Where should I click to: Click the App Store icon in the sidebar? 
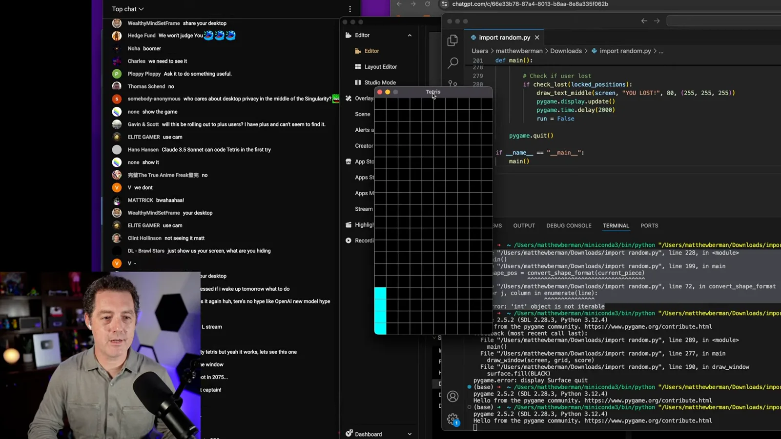349,161
